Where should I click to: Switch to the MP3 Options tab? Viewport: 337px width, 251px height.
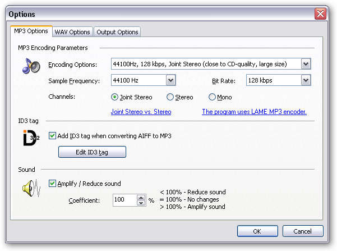[31, 31]
